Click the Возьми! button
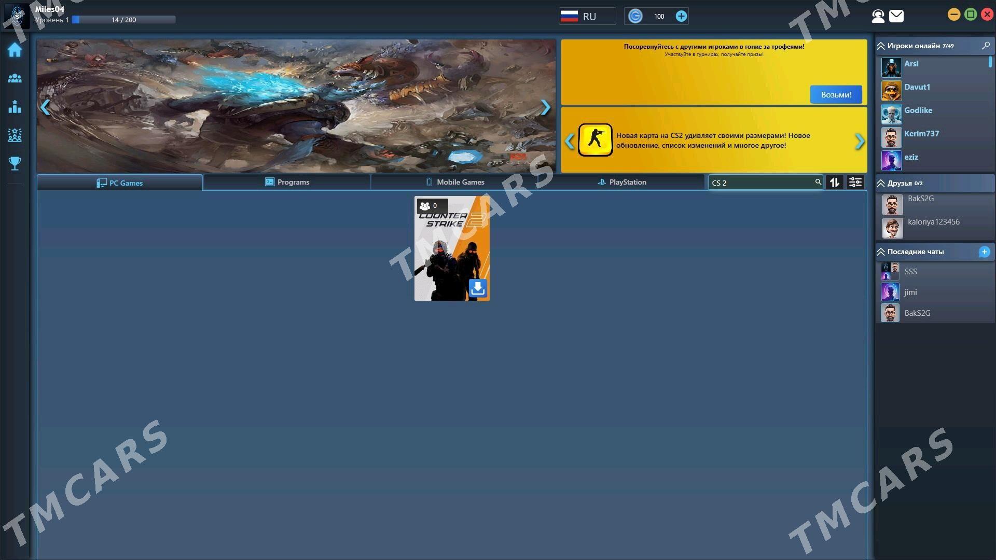Viewport: 996px width, 560px height. click(x=836, y=94)
